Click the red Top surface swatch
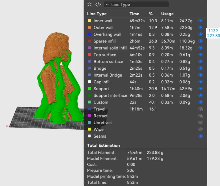 coord(89,55)
